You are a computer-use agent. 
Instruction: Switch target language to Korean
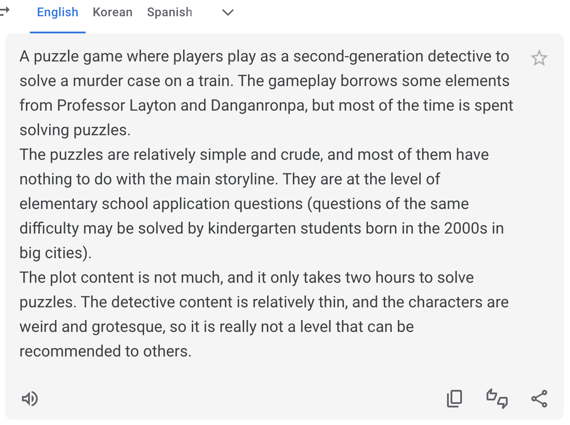tap(112, 12)
